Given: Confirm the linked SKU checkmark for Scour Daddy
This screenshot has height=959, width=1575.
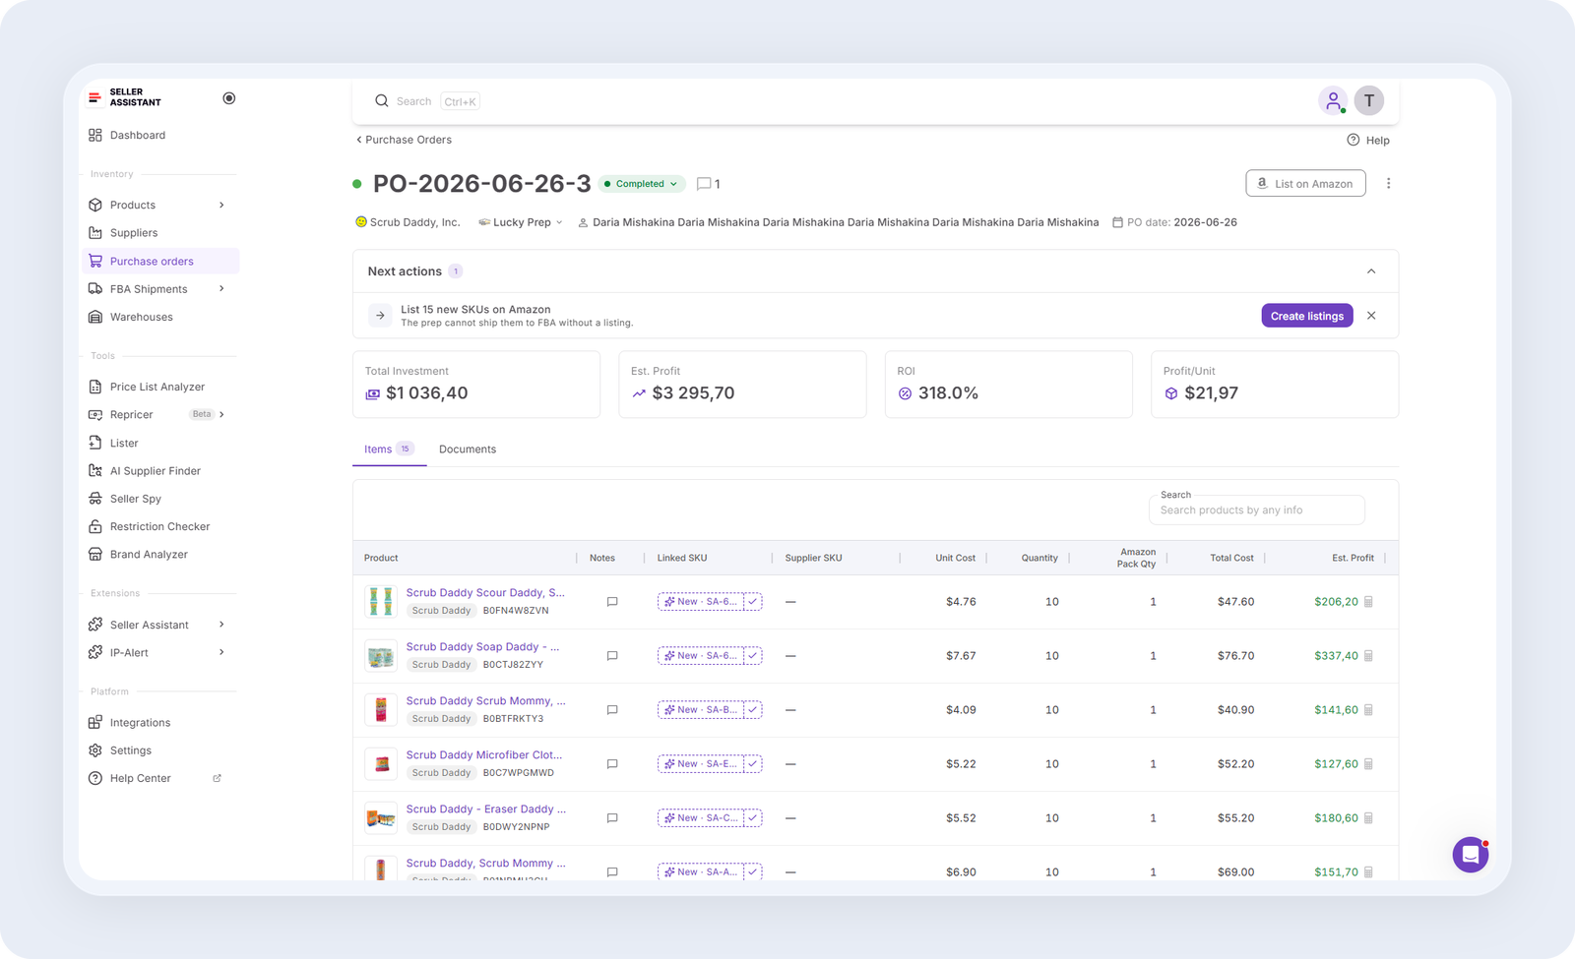Looking at the screenshot, I should pyautogui.click(x=753, y=602).
